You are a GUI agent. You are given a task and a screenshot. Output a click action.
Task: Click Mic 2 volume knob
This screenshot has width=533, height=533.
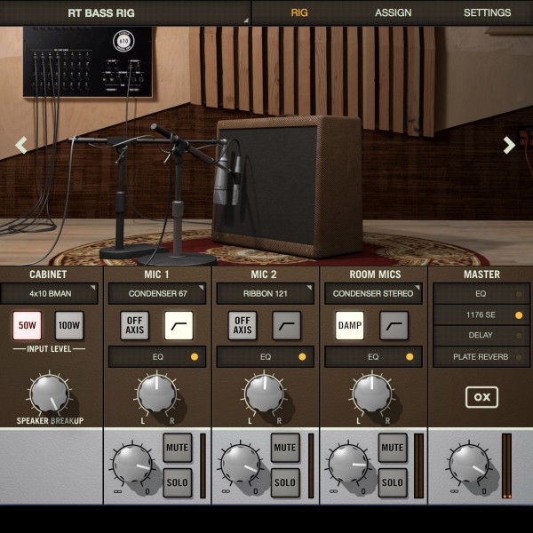pos(241,464)
